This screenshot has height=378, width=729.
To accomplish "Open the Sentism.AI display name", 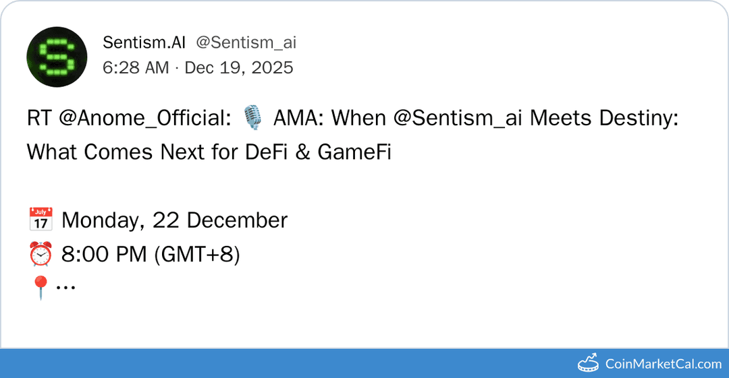I will [144, 42].
